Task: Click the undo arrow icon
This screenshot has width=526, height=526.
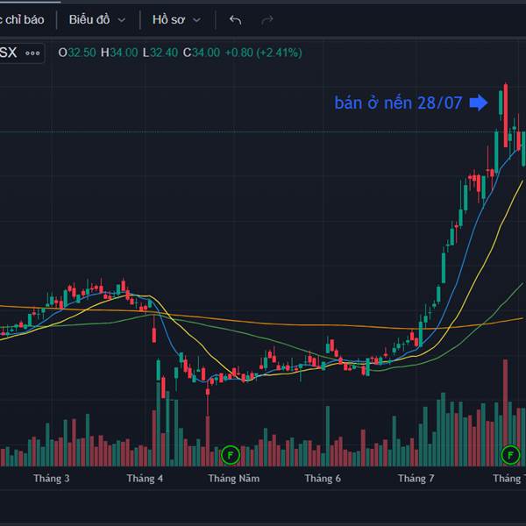Action: (236, 20)
